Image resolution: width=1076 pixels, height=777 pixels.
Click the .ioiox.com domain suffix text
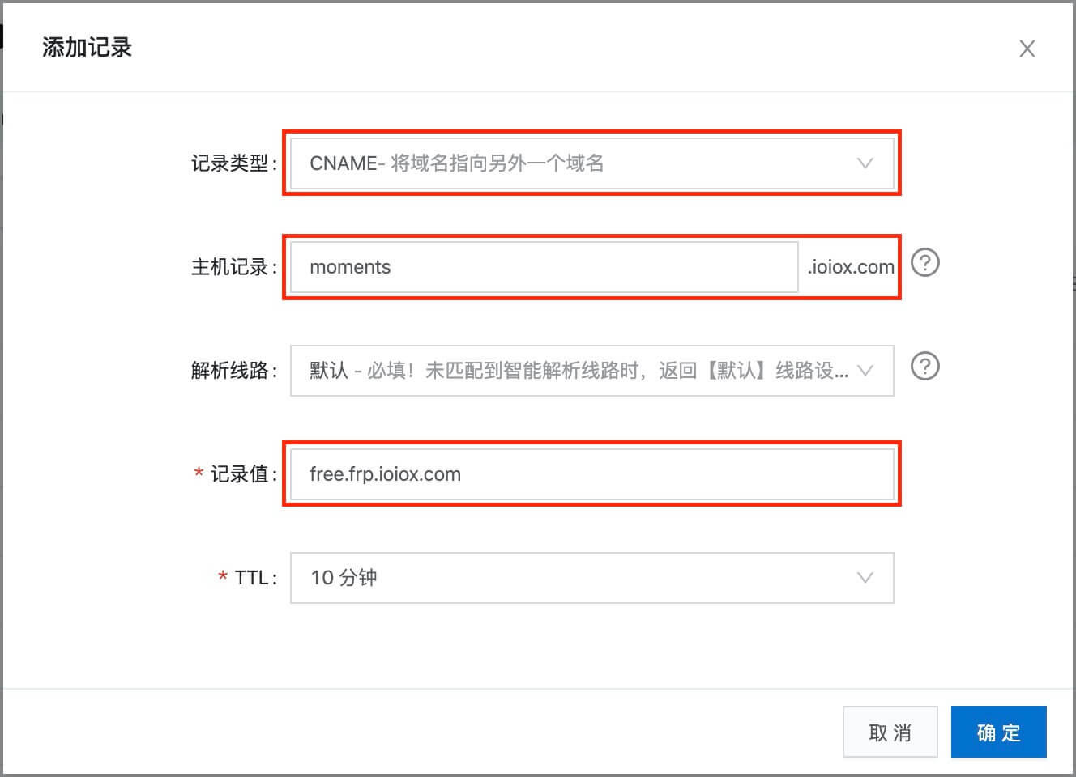851,267
